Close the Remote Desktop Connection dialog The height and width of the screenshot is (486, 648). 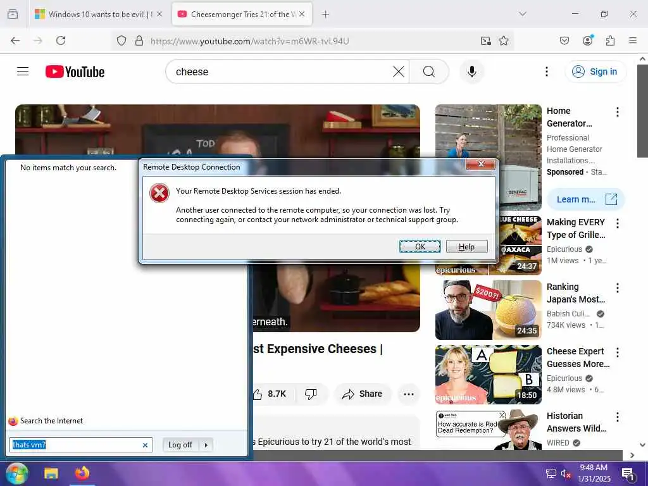(481, 164)
